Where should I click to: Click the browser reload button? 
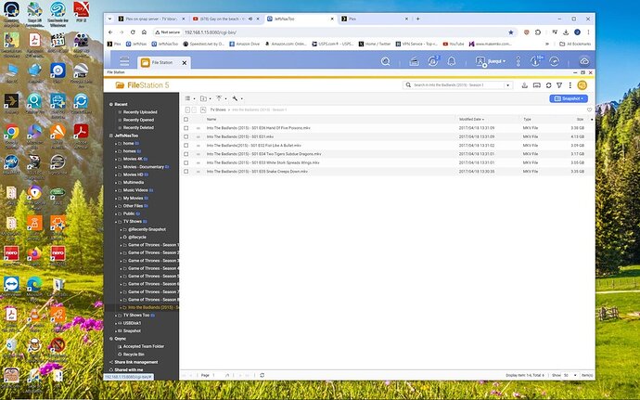pos(133,32)
